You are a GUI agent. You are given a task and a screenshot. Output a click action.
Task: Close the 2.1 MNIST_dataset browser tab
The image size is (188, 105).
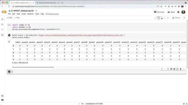[33, 3]
